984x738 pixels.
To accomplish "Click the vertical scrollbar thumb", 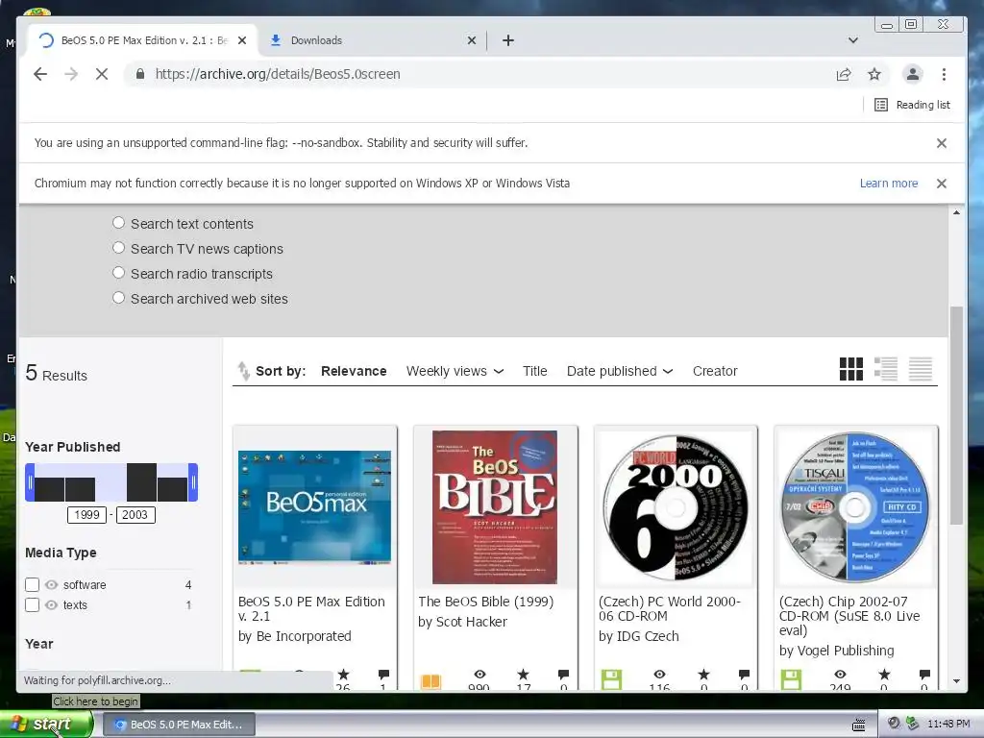I will click(956, 415).
